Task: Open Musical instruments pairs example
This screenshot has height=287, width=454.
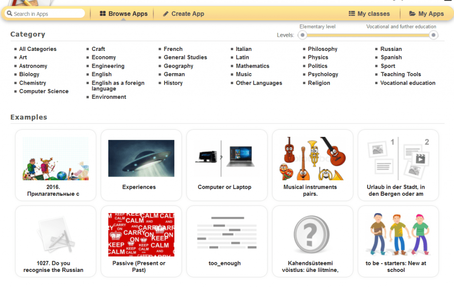Action: tap(313, 165)
